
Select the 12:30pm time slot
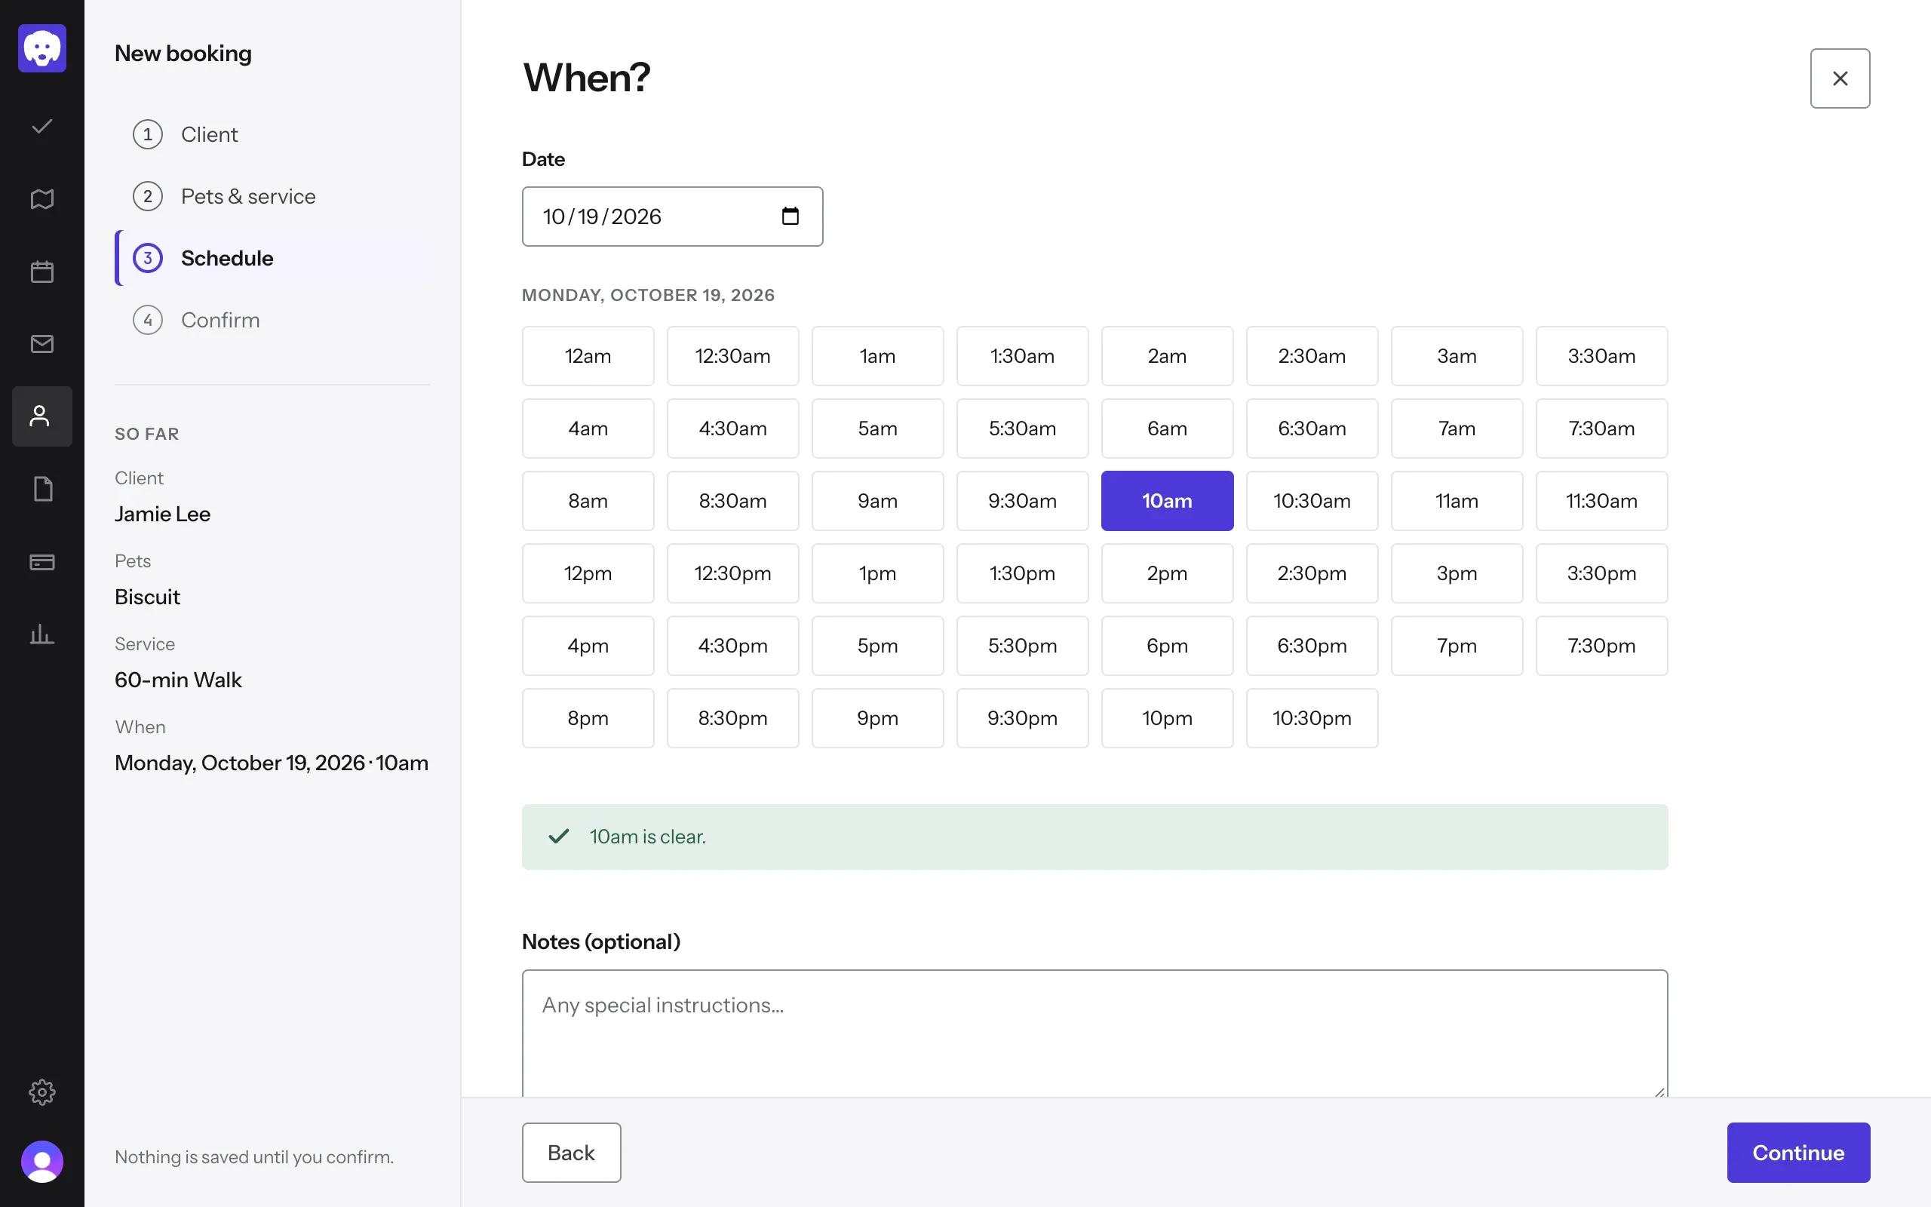coord(732,573)
